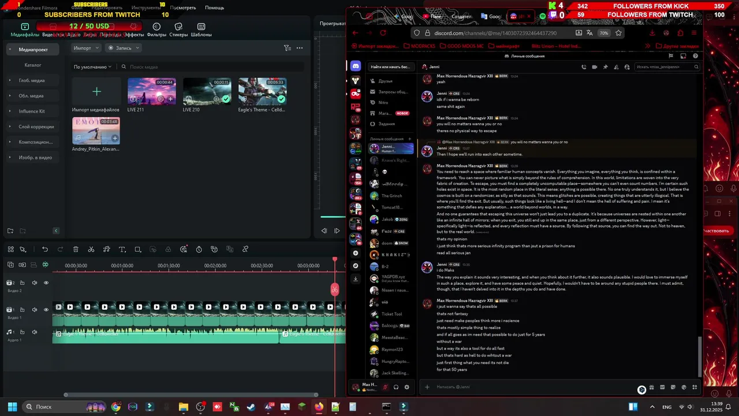Open the Фильтры tab in Filmora

pos(156,30)
